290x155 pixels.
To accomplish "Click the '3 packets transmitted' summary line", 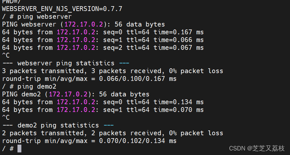I will 112,71.
